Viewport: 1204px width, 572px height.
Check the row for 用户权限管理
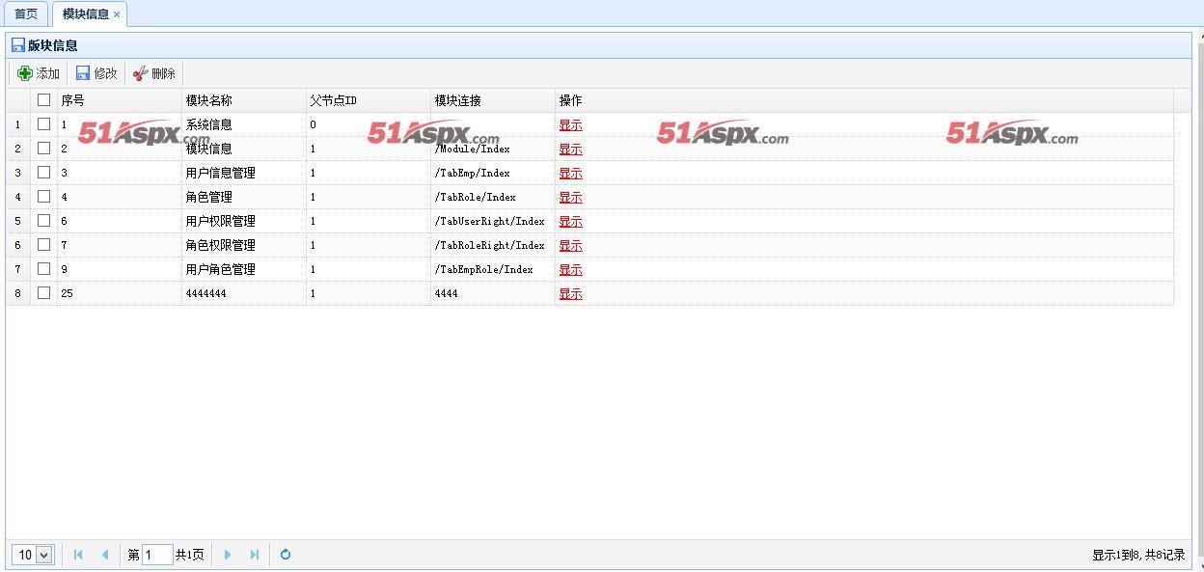point(43,220)
